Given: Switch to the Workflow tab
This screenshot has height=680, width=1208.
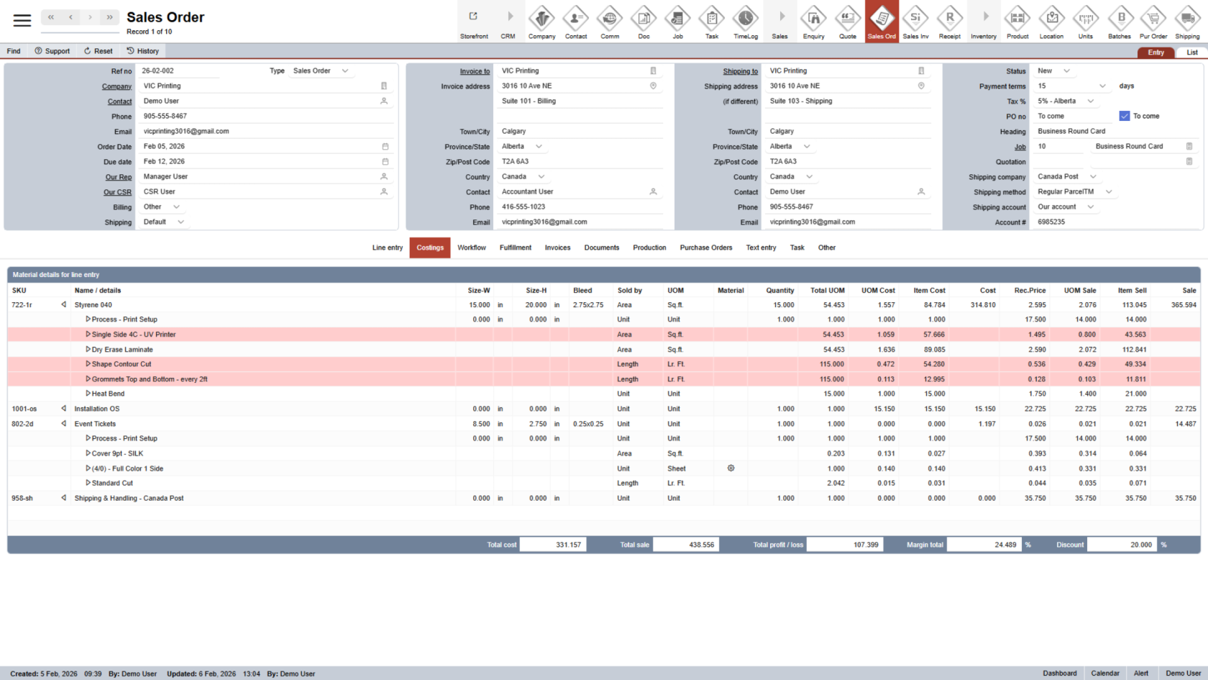Looking at the screenshot, I should (472, 248).
